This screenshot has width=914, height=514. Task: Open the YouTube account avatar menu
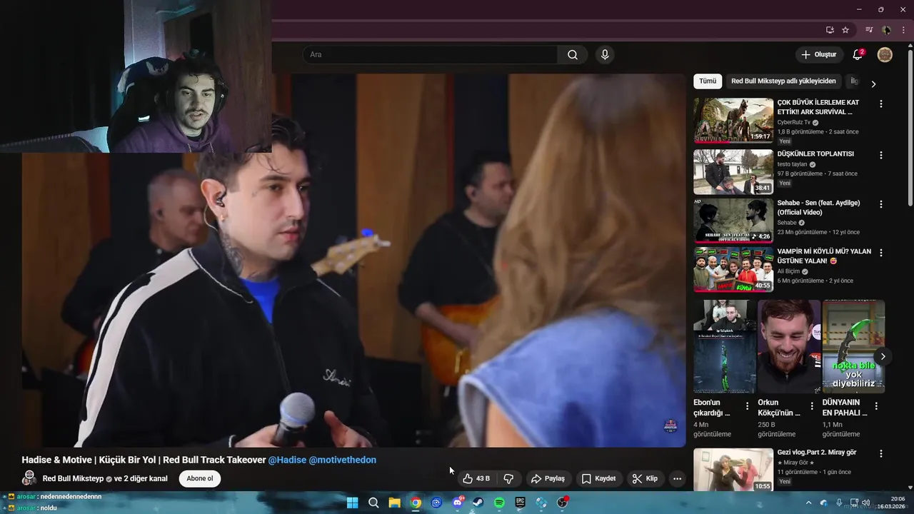[885, 55]
